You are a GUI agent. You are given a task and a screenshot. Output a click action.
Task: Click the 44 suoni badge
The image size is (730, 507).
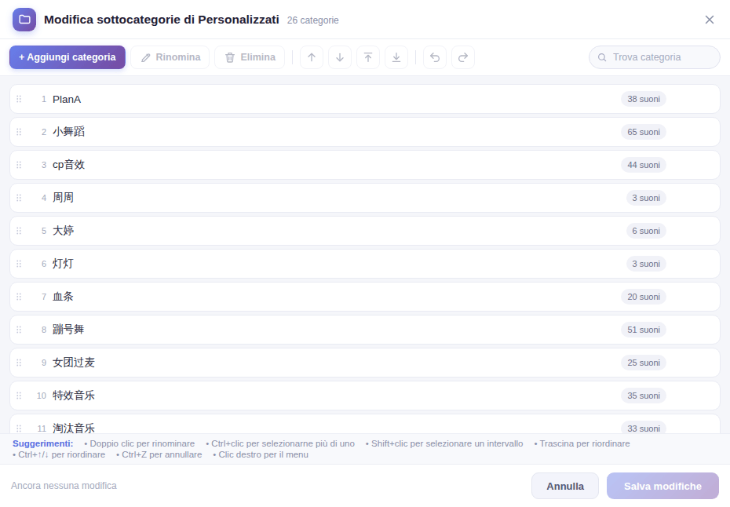click(x=644, y=165)
